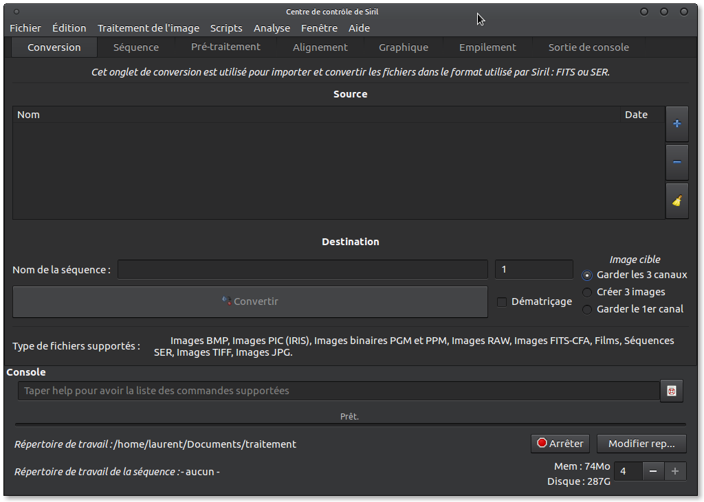The width and height of the screenshot is (704, 502).
Task: Enable the Dématriçage checkbox
Action: pos(502,302)
